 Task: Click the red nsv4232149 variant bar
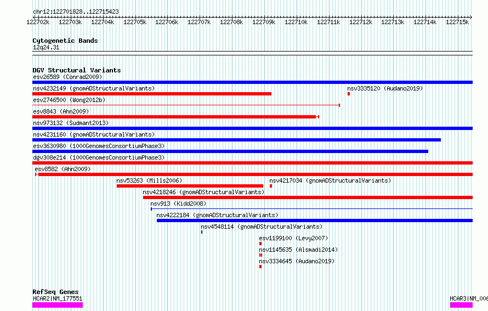point(152,94)
